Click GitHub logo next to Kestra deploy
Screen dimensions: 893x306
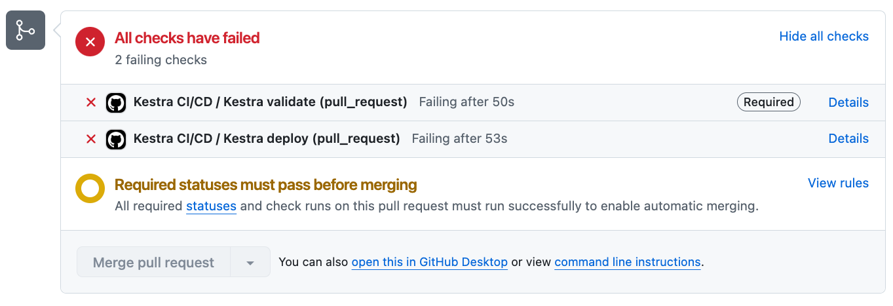point(116,139)
